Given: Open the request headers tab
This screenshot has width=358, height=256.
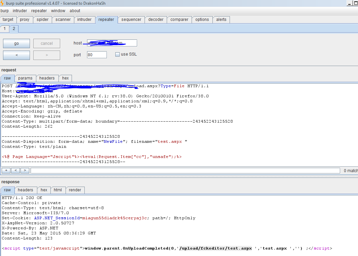Looking at the screenshot, I should [47, 78].
